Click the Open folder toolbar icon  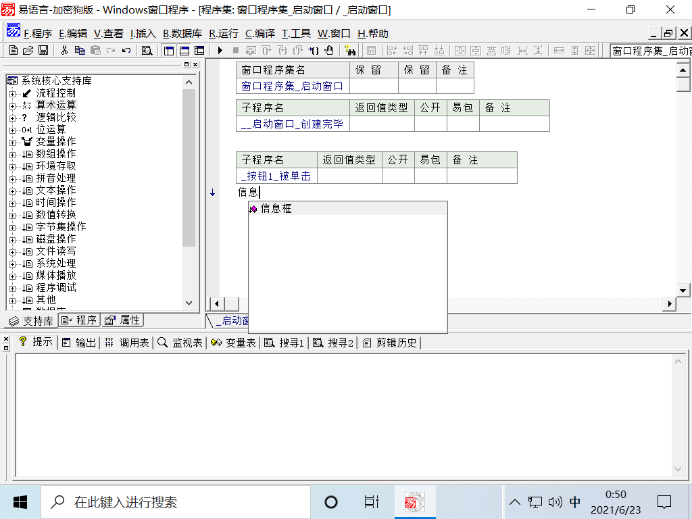(x=28, y=50)
